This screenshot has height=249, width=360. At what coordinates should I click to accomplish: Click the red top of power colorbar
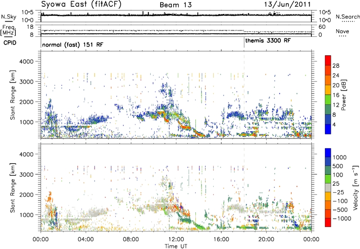pos(328,60)
